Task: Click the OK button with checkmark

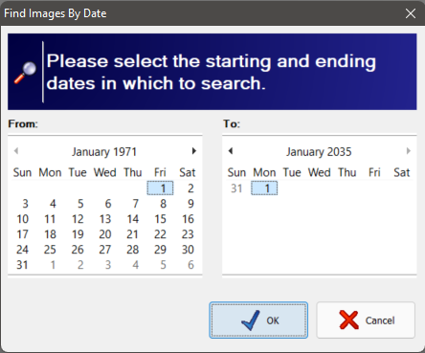Action: pos(258,320)
